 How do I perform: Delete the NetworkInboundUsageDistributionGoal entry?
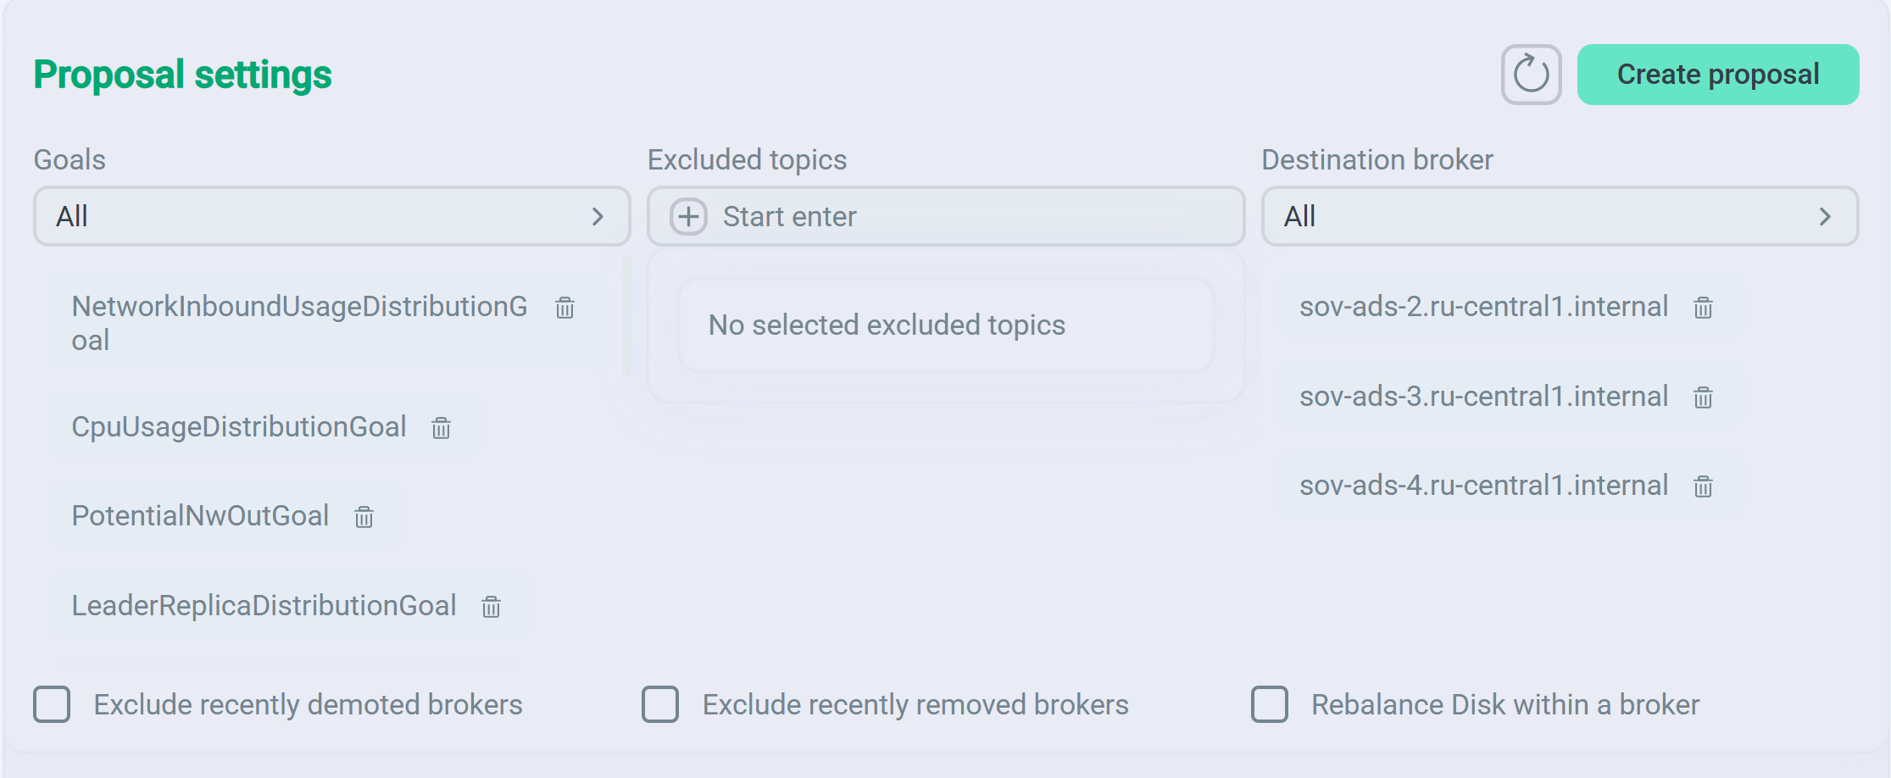pyautogui.click(x=564, y=308)
